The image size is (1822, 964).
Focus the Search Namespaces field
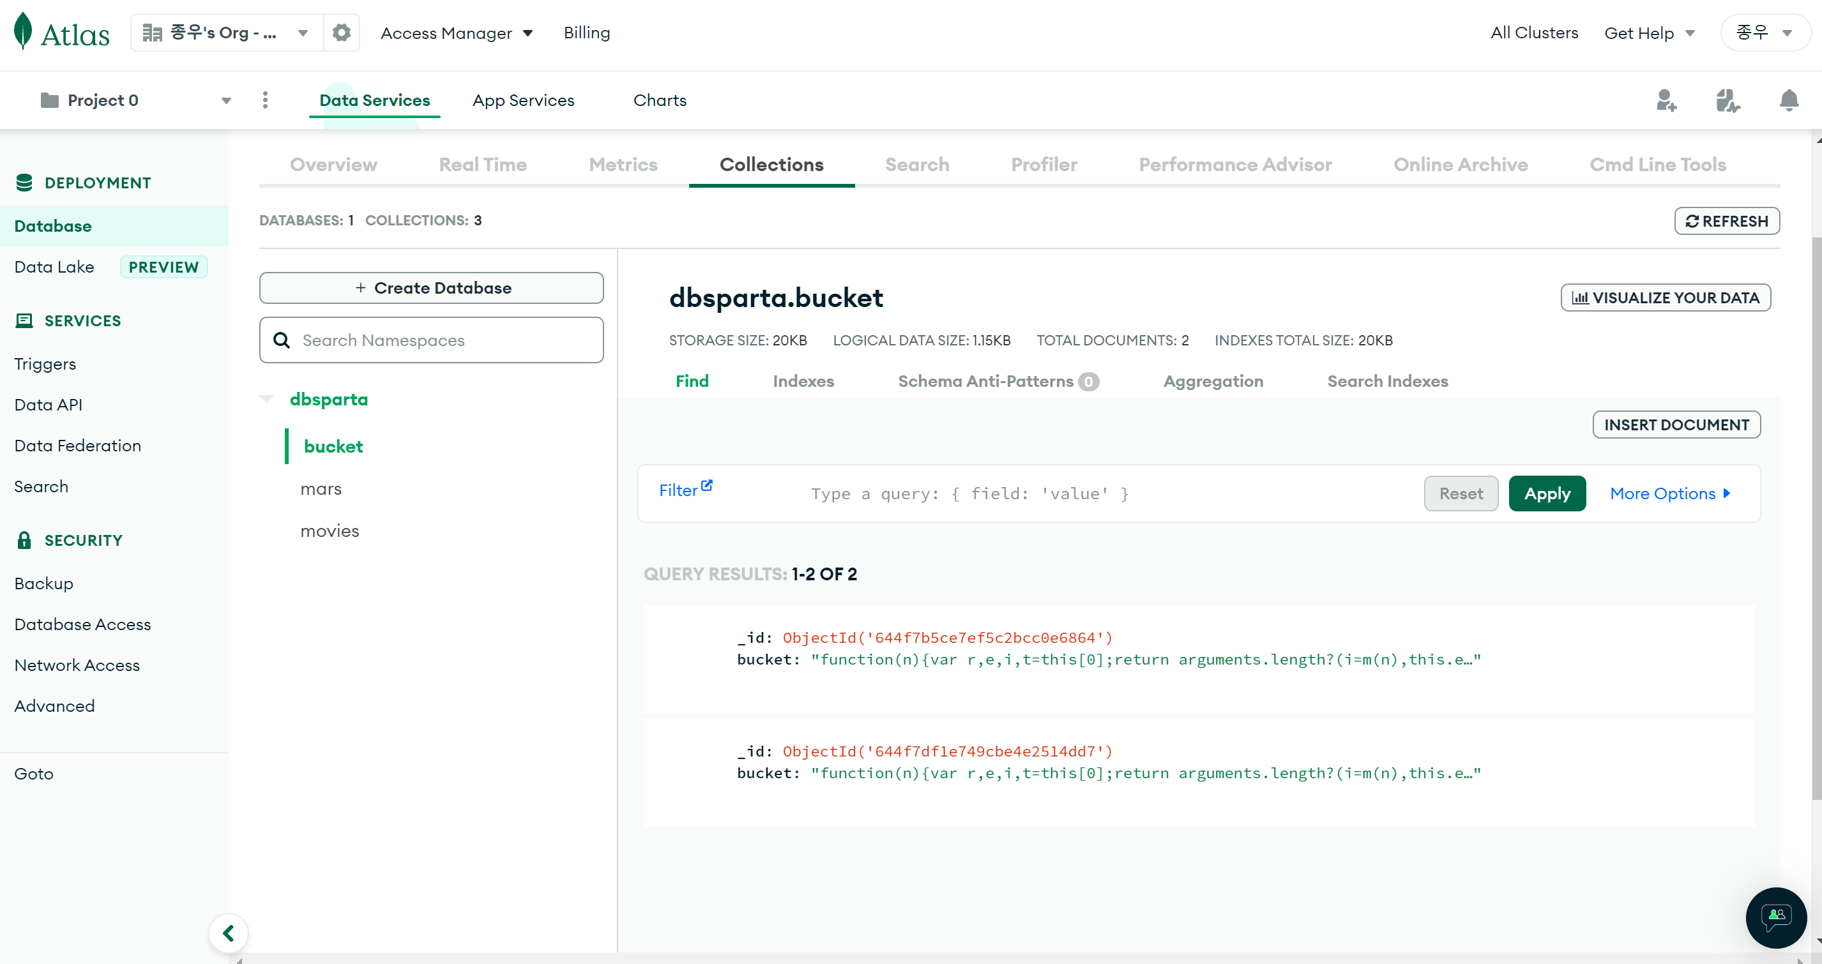(432, 340)
